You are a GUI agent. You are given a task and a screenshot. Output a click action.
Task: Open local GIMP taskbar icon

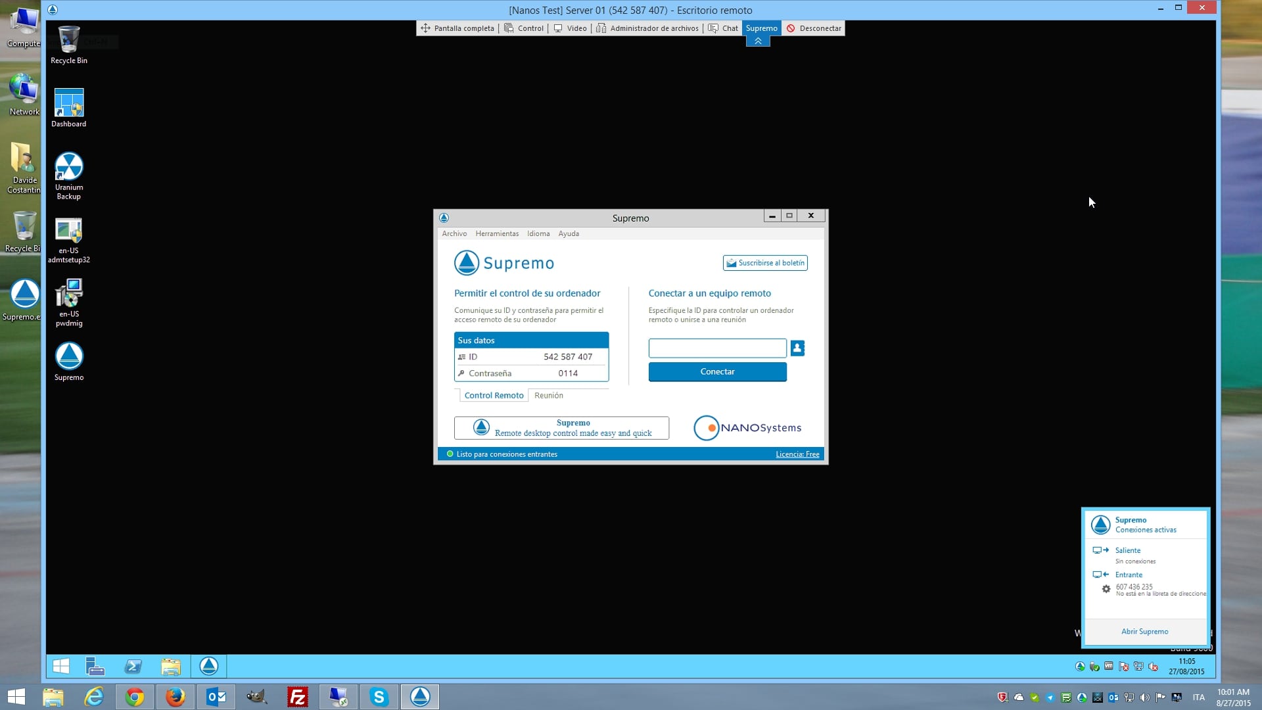coord(257,697)
